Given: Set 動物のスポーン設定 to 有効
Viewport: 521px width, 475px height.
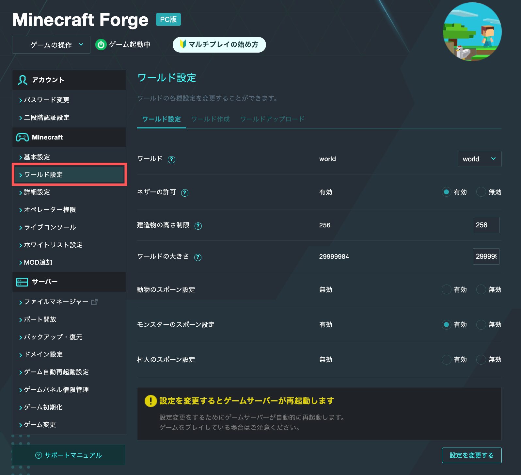Looking at the screenshot, I should 446,289.
